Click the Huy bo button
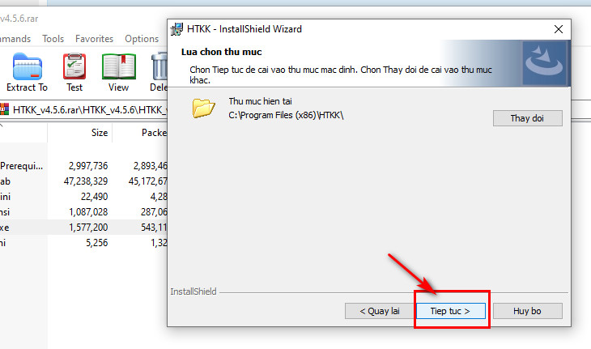Screen dimensions: 591x349 pos(527,311)
